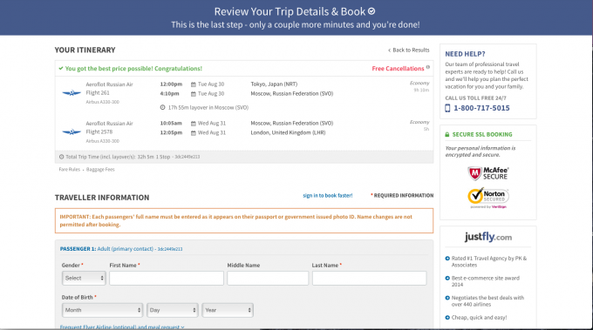The width and height of the screenshot is (593, 330).
Task: Click bullet icon beside Cheap, quick and easy
Action: [x=447, y=318]
